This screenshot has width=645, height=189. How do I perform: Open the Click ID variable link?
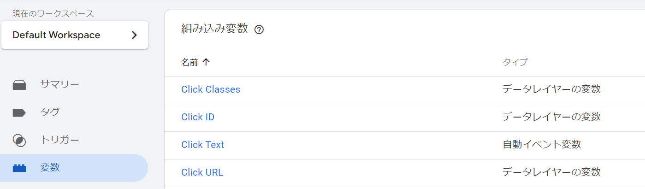198,117
